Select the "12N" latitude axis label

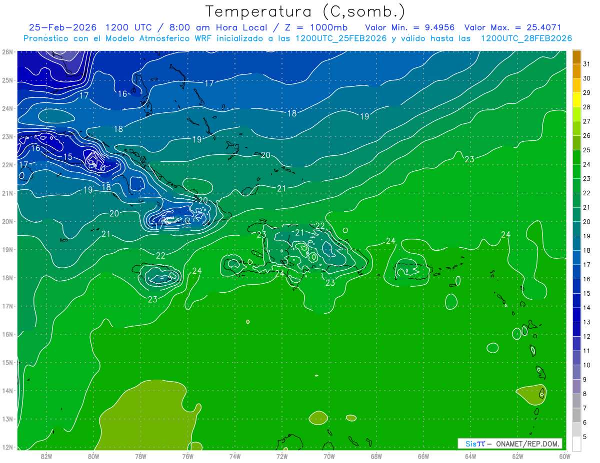click(7, 447)
